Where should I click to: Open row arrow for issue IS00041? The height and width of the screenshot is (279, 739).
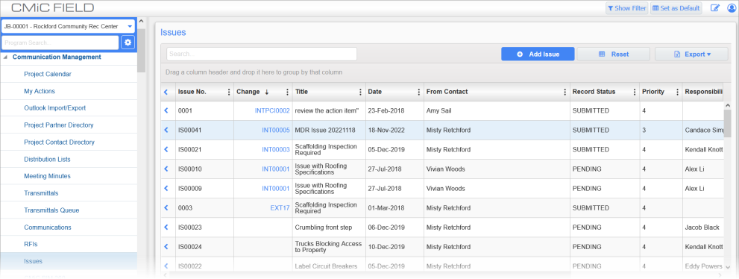tap(166, 130)
